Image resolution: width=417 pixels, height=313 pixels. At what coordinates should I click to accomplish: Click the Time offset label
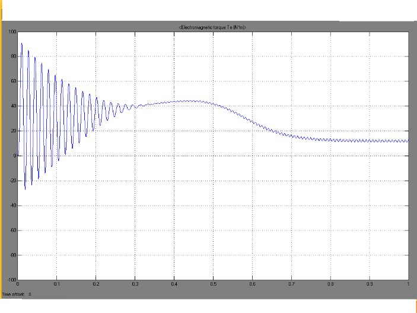[12, 295]
